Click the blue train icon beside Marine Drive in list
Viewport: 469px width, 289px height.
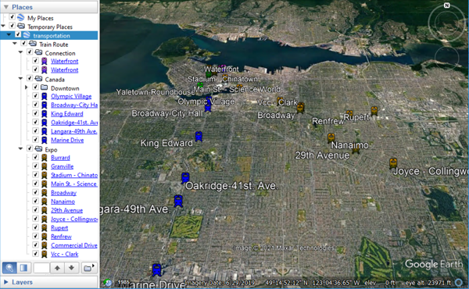(x=45, y=140)
